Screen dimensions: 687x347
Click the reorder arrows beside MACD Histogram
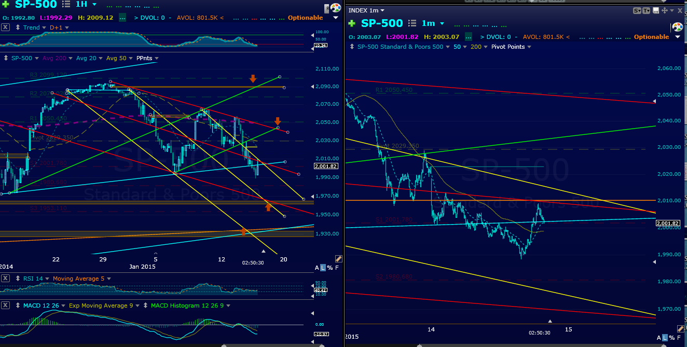pyautogui.click(x=144, y=306)
